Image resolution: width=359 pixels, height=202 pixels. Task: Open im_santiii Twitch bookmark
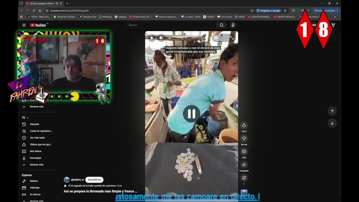point(191,17)
